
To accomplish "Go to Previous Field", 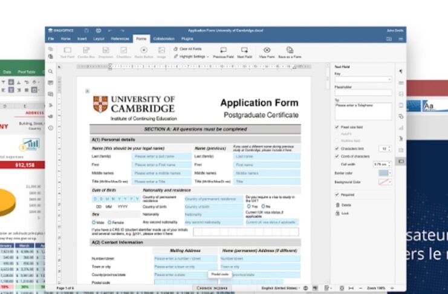I will [223, 51].
